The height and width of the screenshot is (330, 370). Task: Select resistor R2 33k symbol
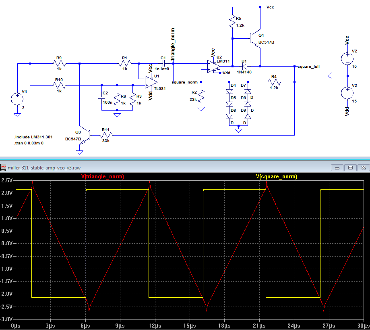click(201, 96)
